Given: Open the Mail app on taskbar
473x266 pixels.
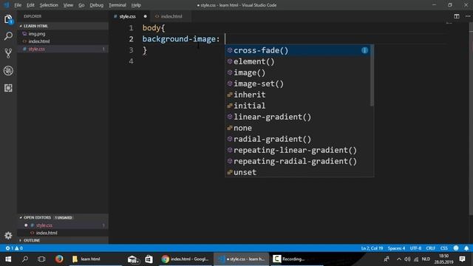Looking at the screenshot, I should coord(133,259).
